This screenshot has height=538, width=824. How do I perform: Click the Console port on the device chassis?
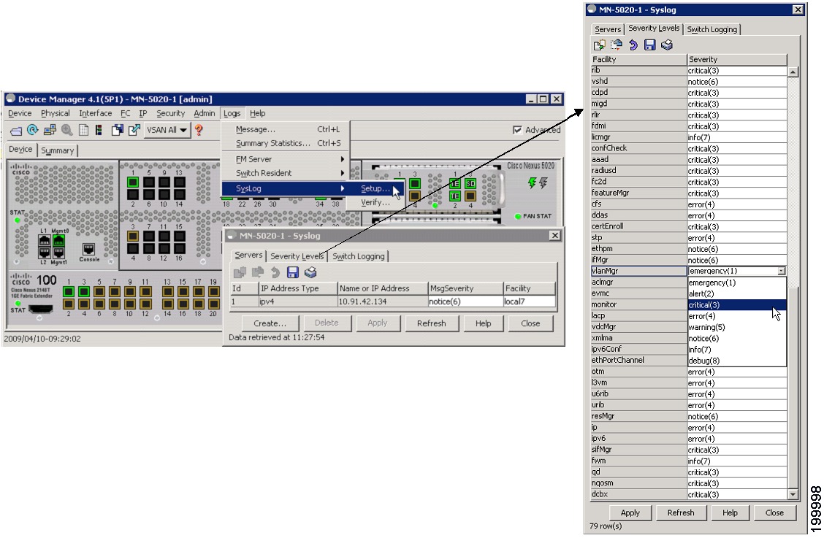[89, 249]
